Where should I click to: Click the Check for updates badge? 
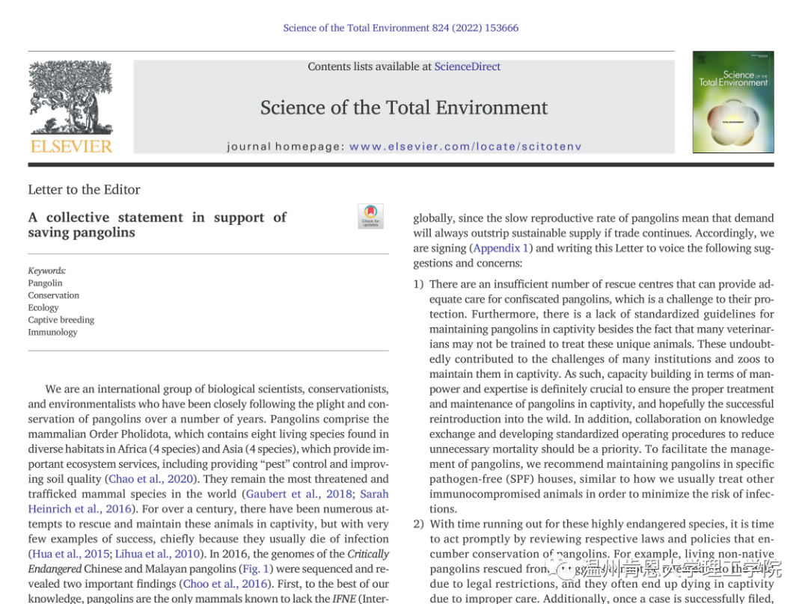pyautogui.click(x=370, y=216)
